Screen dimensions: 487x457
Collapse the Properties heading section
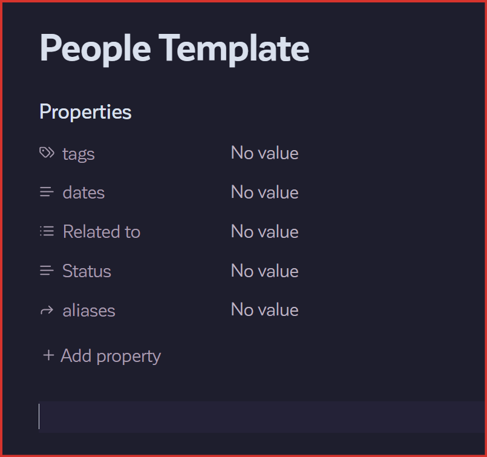tap(85, 112)
